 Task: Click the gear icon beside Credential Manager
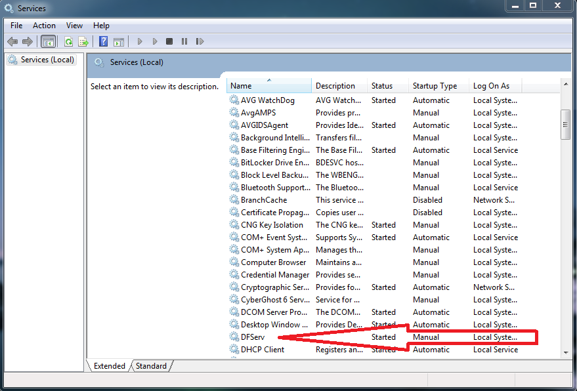(234, 274)
